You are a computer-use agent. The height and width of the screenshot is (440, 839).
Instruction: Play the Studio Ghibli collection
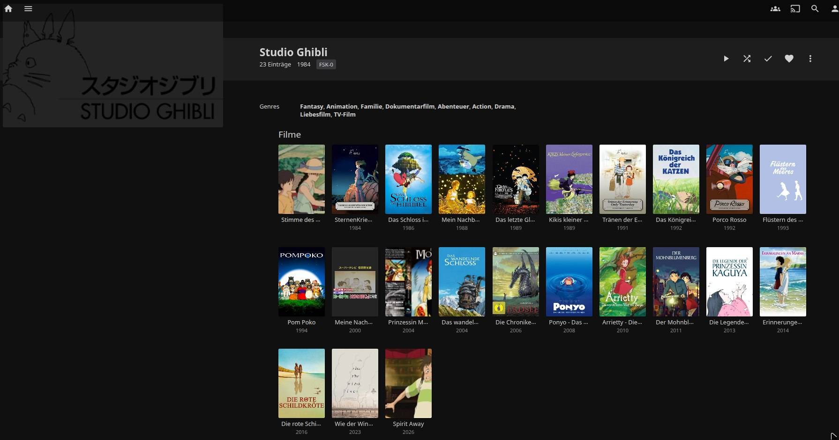pyautogui.click(x=726, y=59)
